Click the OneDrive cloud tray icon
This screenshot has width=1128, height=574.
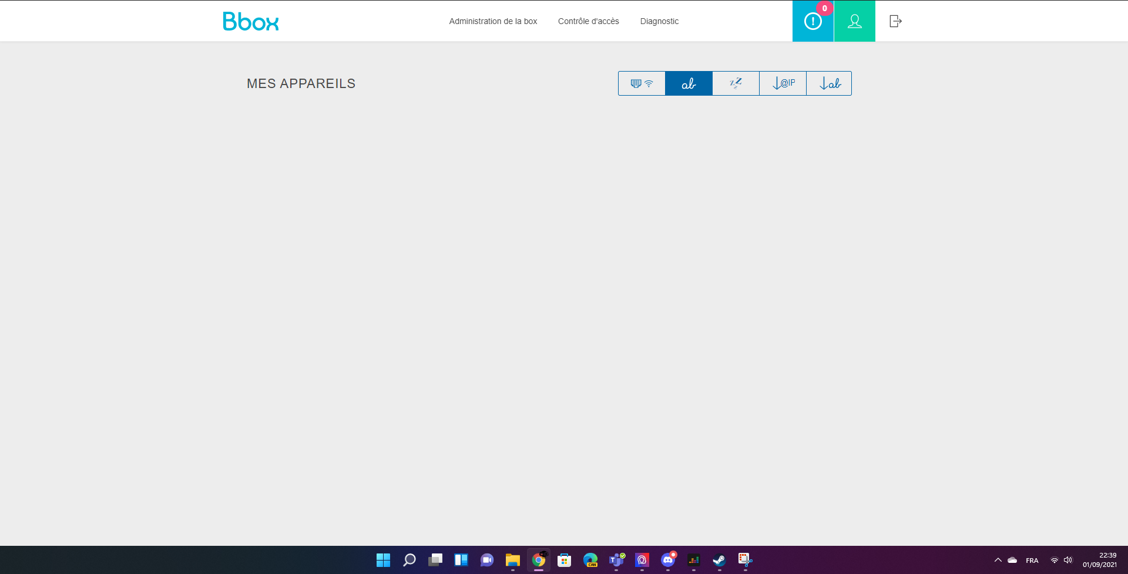coord(1012,560)
